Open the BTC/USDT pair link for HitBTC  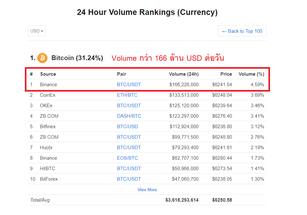tap(129, 169)
